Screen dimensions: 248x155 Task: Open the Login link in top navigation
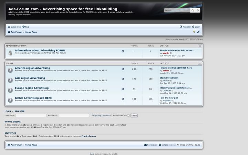(x=196, y=27)
